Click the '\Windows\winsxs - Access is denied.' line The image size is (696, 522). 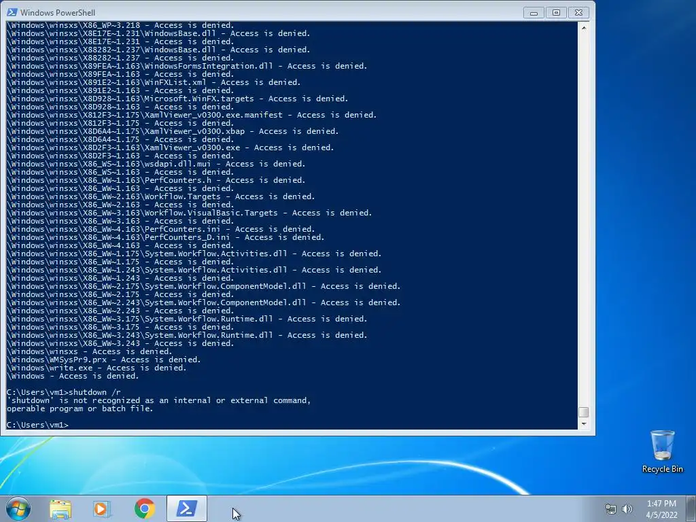89,351
